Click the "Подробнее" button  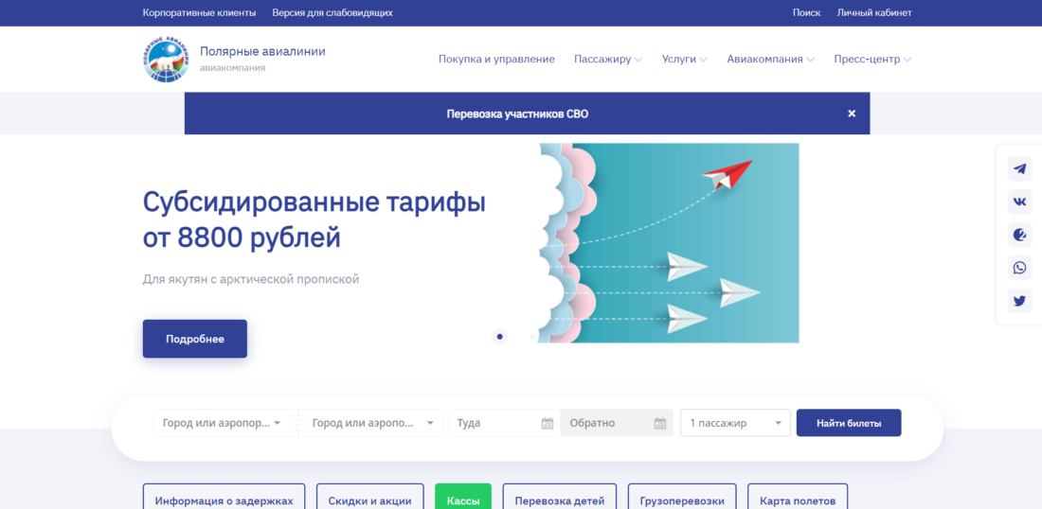195,339
